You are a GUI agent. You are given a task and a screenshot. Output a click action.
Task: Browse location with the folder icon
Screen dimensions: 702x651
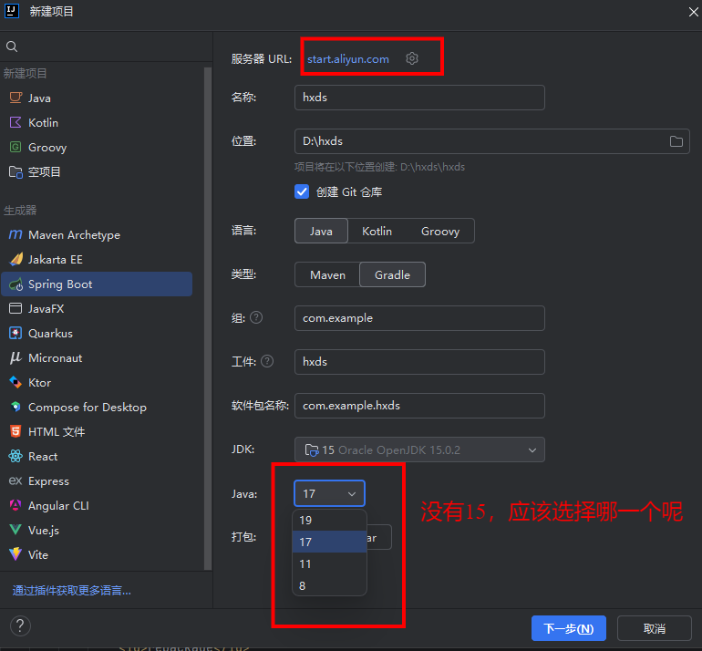pos(676,141)
